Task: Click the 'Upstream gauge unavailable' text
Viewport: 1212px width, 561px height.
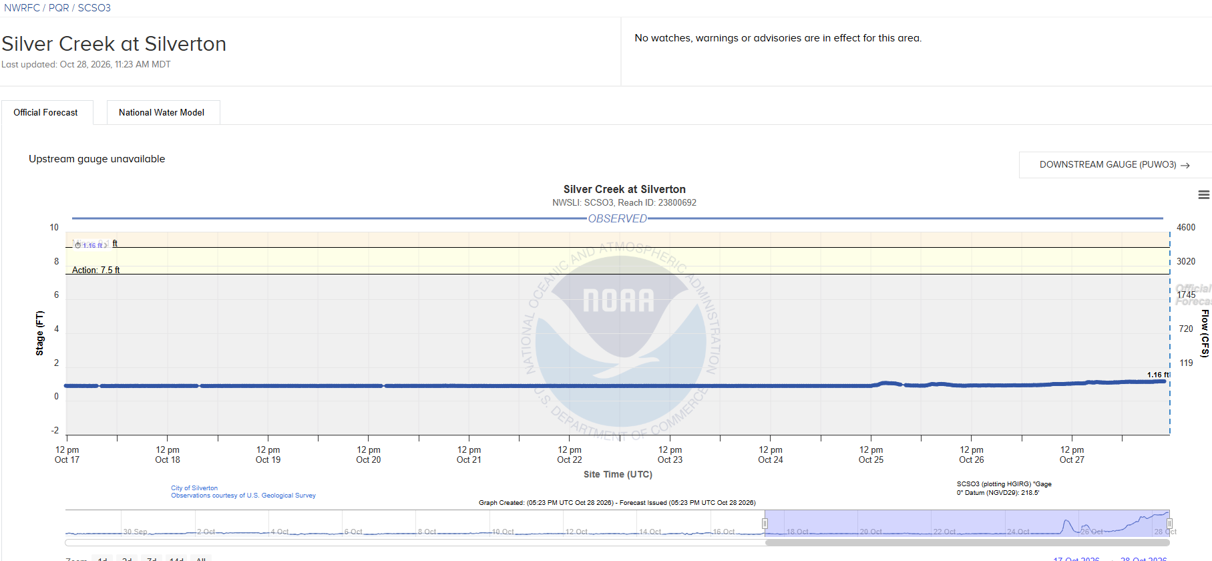Action: click(x=97, y=159)
